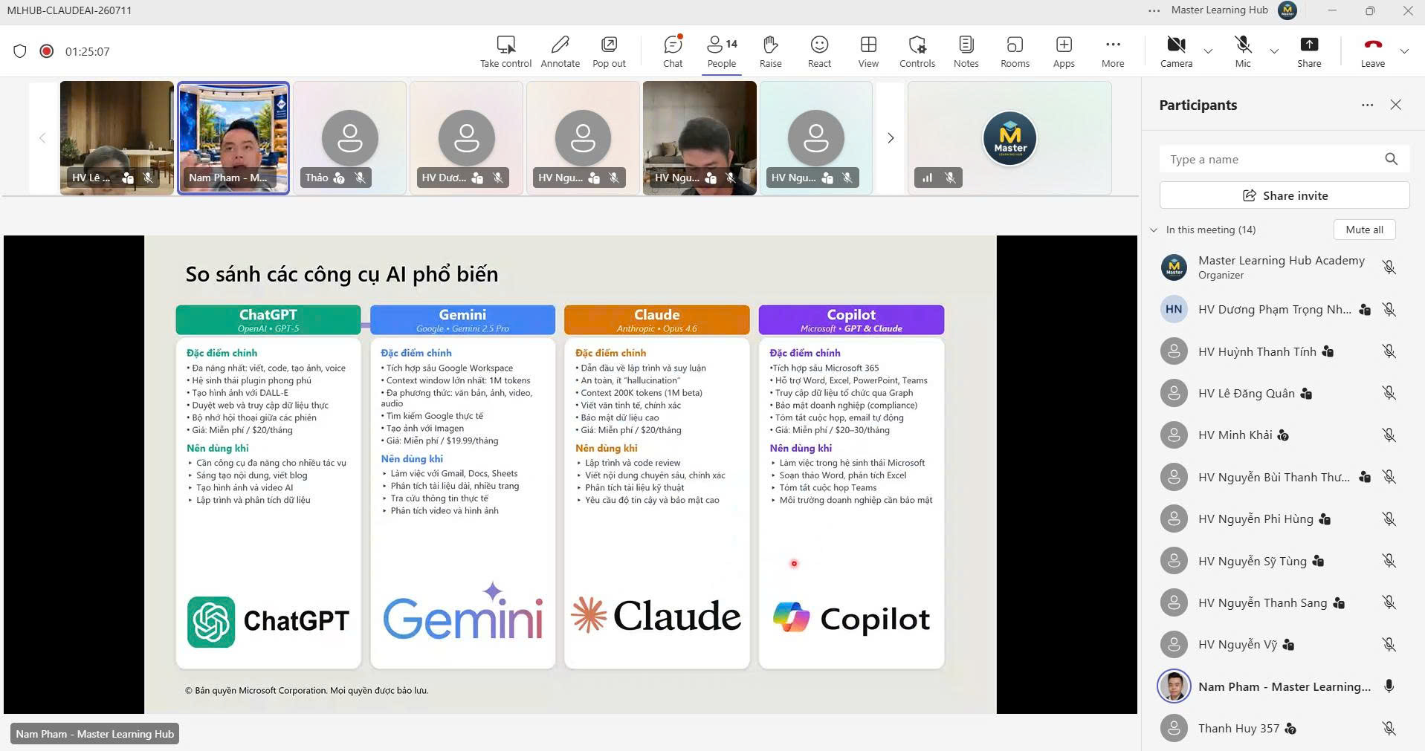
Task: Toggle mute for HV Minh Khải
Action: (1389, 435)
